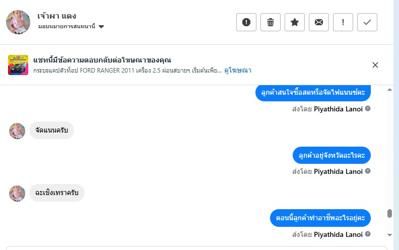Image resolution: width=399 pixels, height=250 pixels.
Task: Close the ad reply banner
Action: point(375,65)
